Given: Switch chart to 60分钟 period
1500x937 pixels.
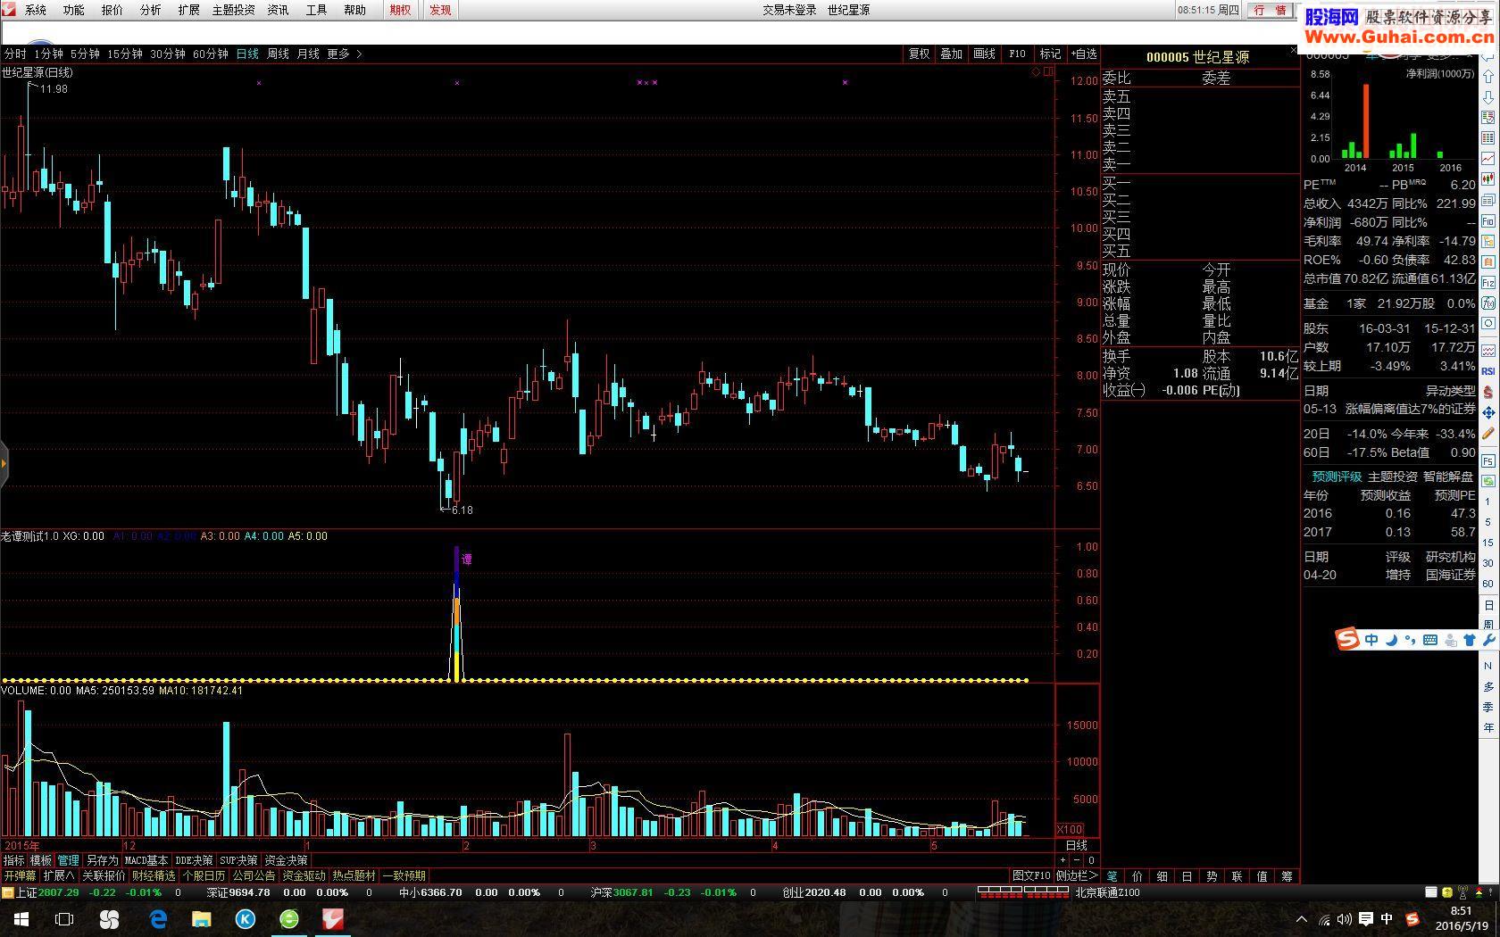Looking at the screenshot, I should 211,54.
